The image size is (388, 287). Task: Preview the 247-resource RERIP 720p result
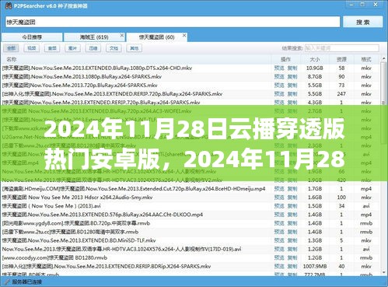(279, 94)
